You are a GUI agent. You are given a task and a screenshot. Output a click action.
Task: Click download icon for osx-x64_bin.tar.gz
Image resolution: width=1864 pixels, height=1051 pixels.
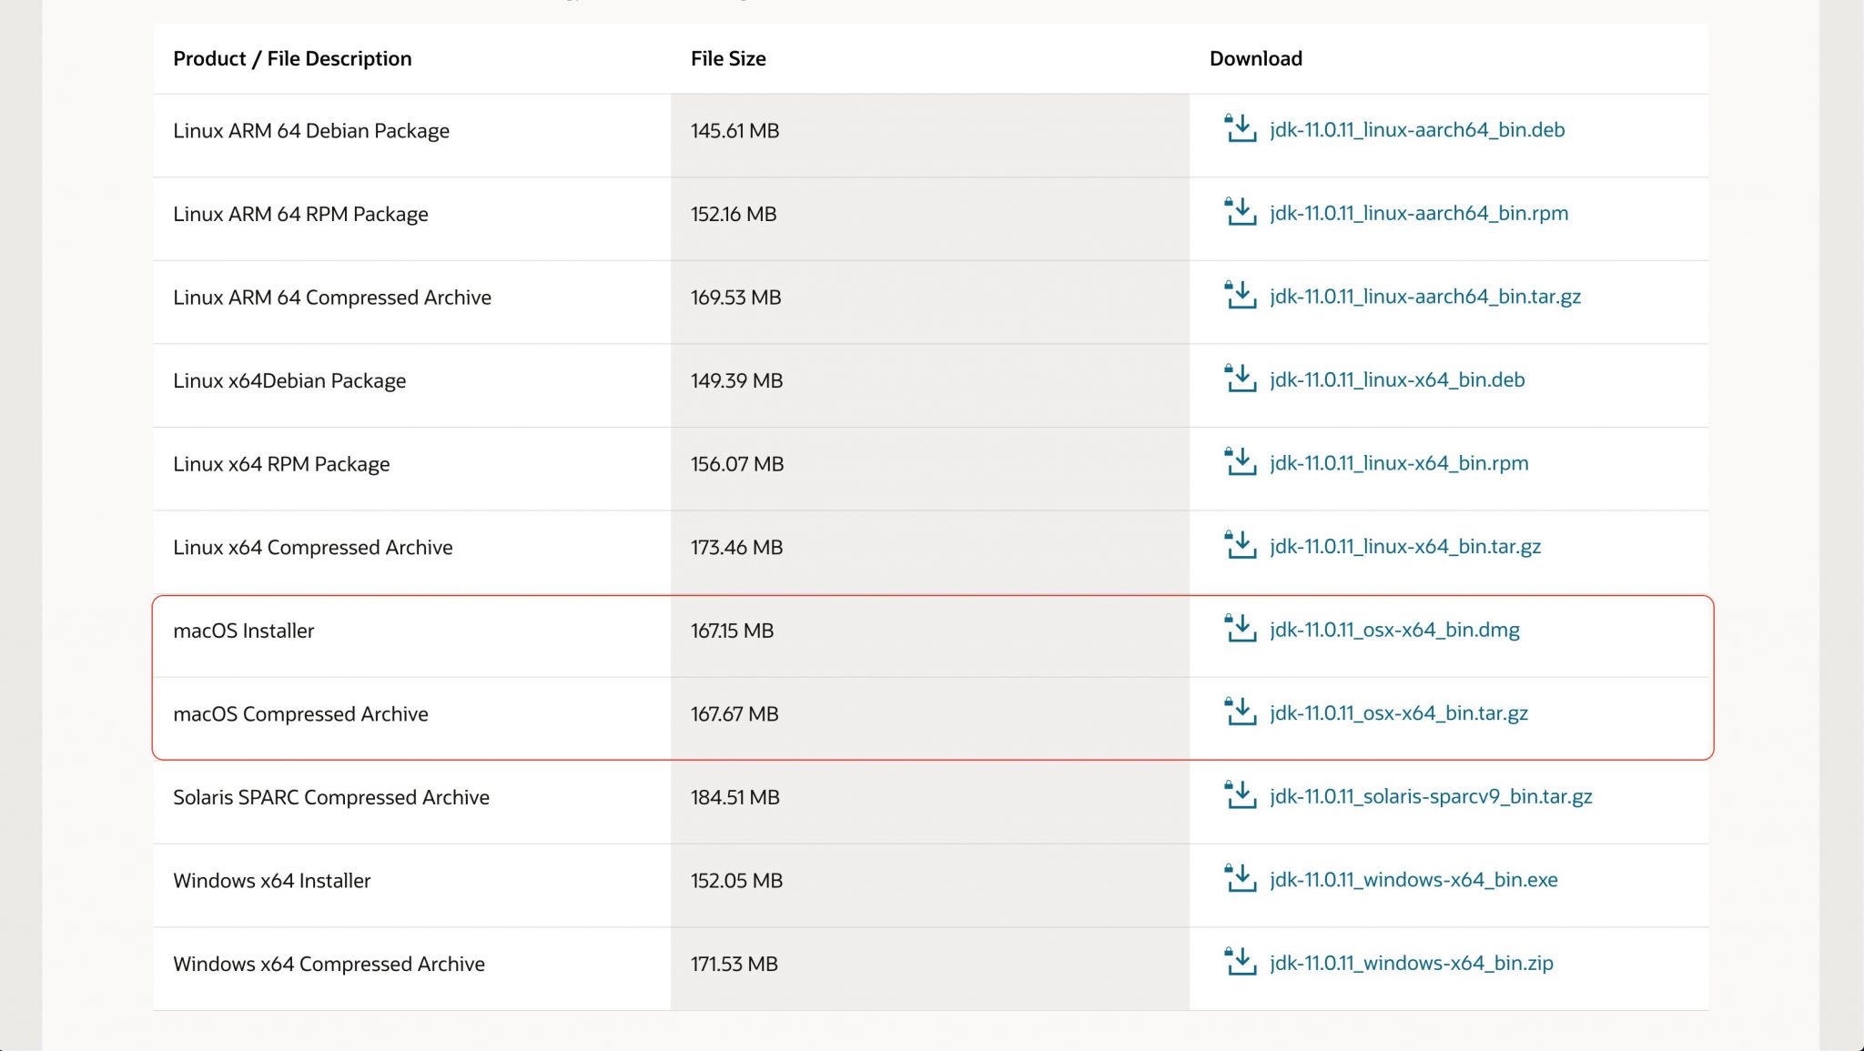pos(1241,712)
